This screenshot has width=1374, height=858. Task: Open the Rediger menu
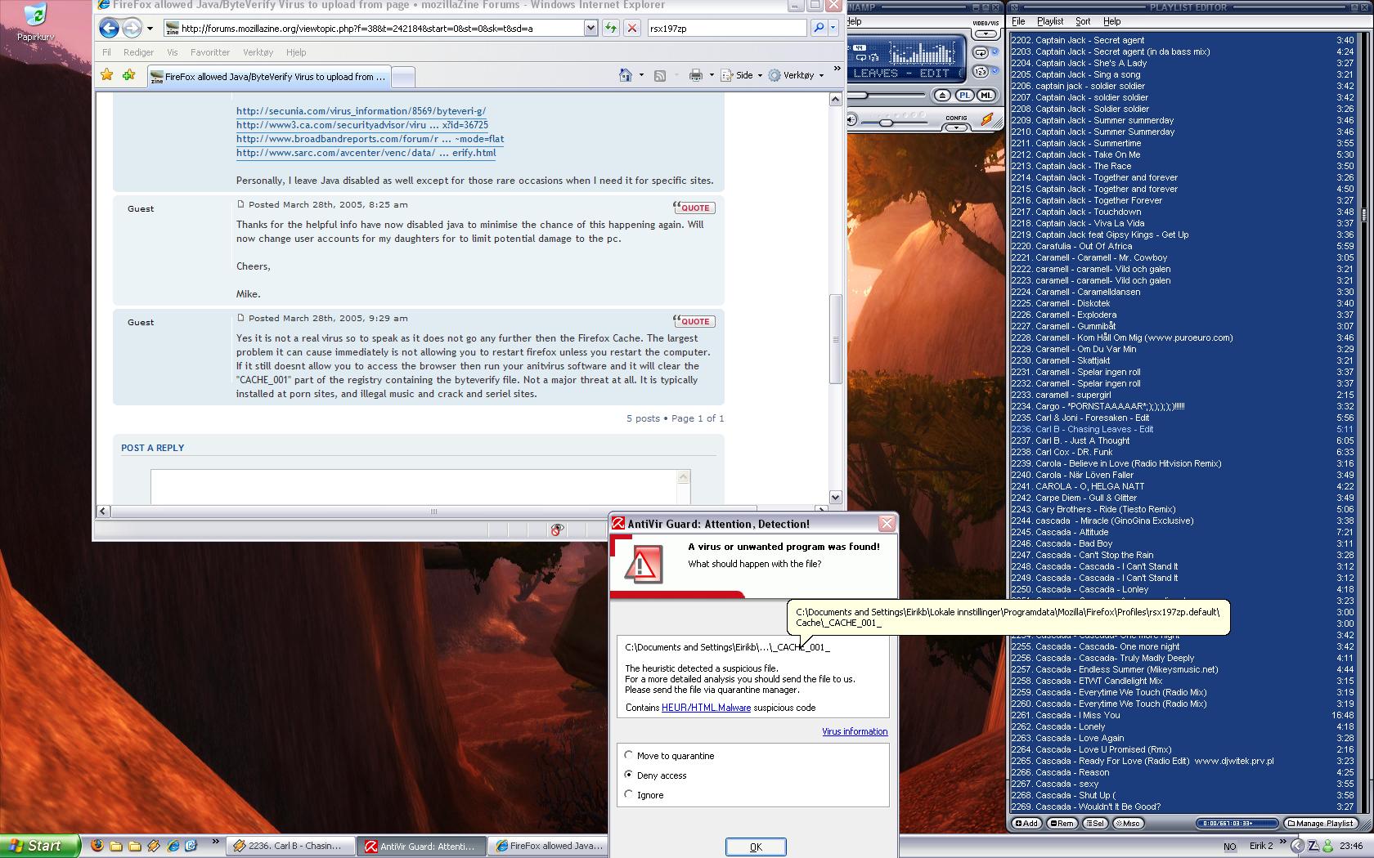[138, 52]
